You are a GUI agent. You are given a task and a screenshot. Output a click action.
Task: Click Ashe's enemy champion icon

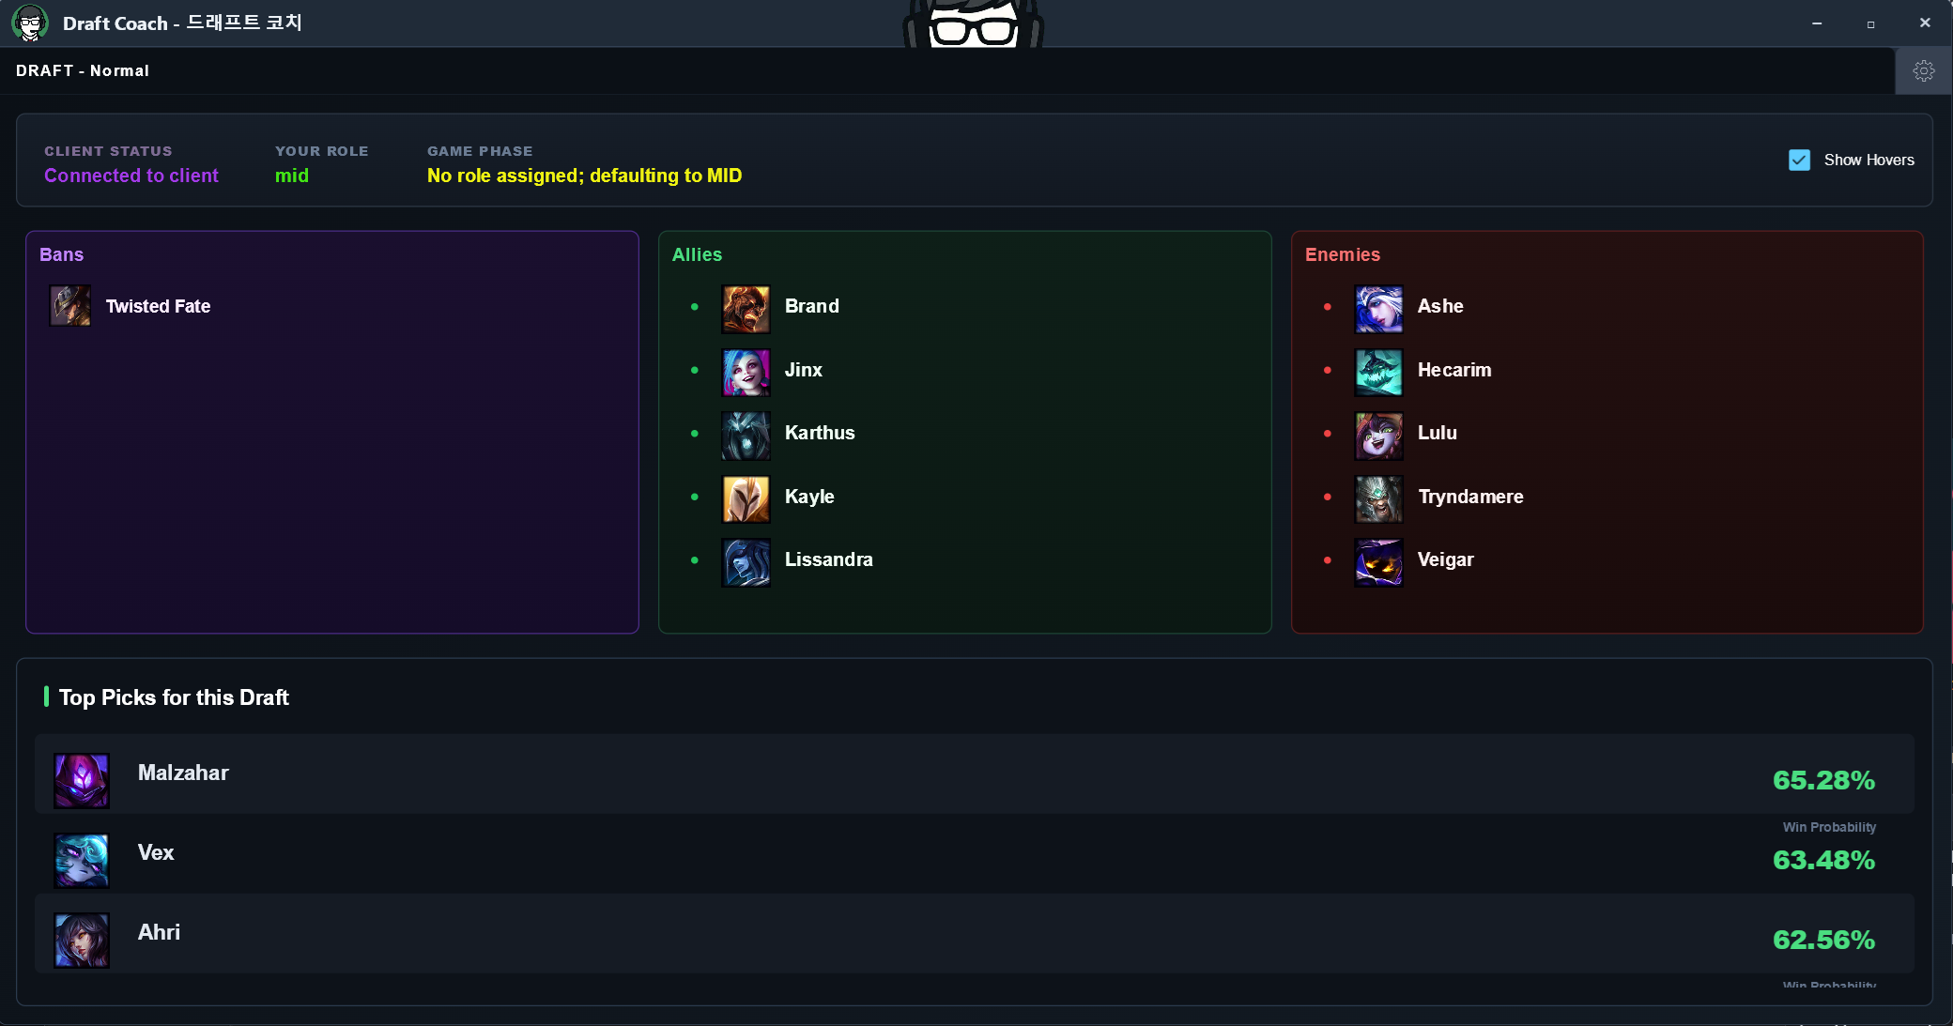1378,309
